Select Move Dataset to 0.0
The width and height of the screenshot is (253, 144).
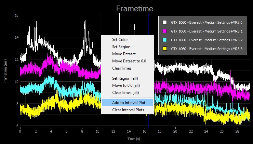click(129, 61)
